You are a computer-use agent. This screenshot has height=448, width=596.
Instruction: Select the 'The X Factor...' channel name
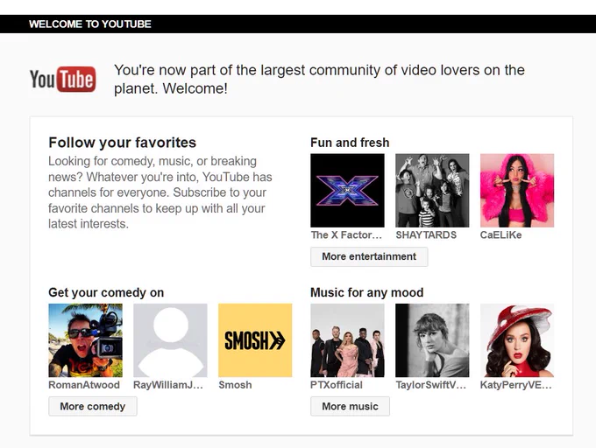(346, 235)
